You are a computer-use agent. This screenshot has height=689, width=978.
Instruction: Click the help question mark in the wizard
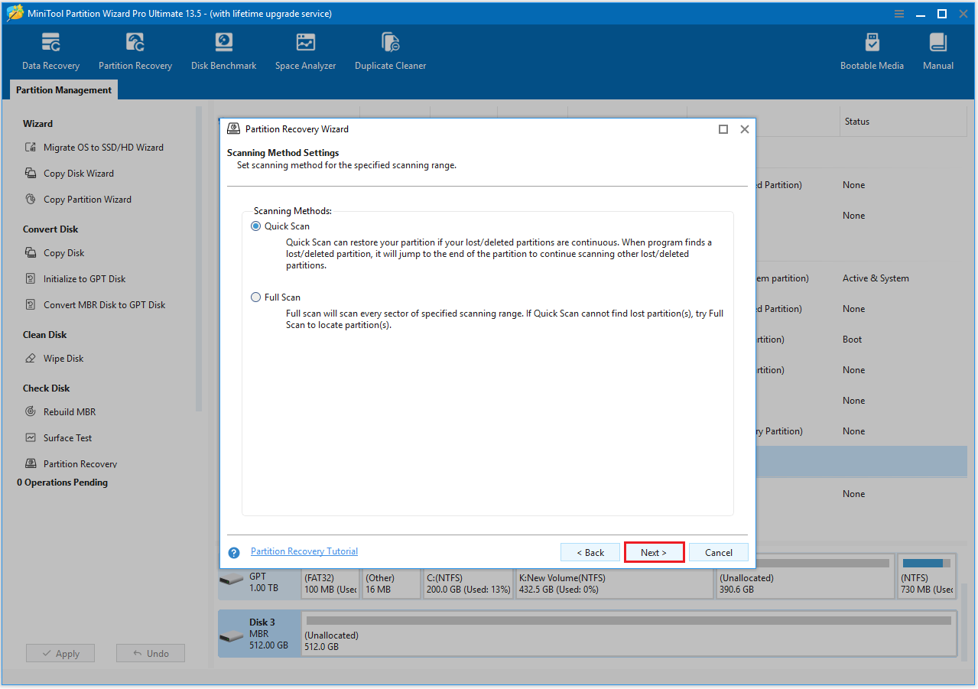[x=233, y=552]
